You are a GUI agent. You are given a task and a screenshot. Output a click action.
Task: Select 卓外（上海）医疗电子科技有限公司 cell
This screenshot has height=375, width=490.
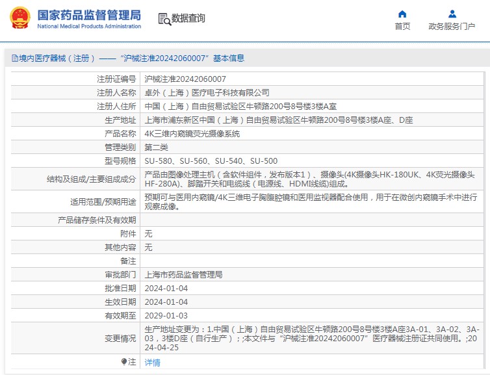[207, 93]
